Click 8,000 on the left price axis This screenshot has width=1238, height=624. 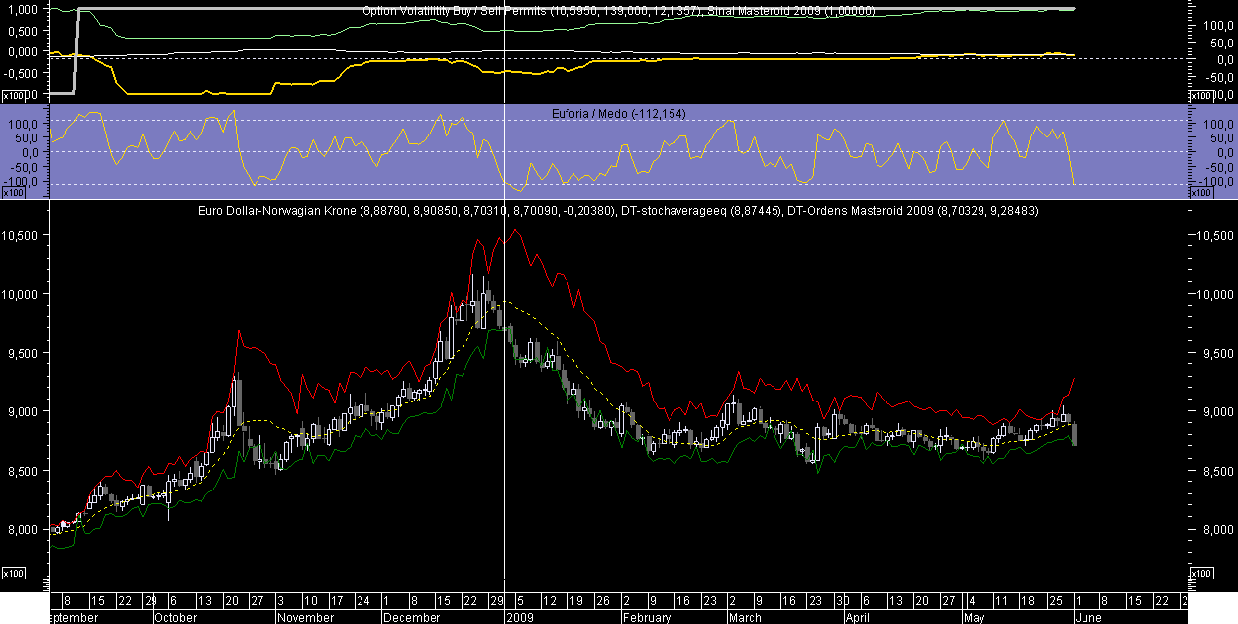pos(21,529)
